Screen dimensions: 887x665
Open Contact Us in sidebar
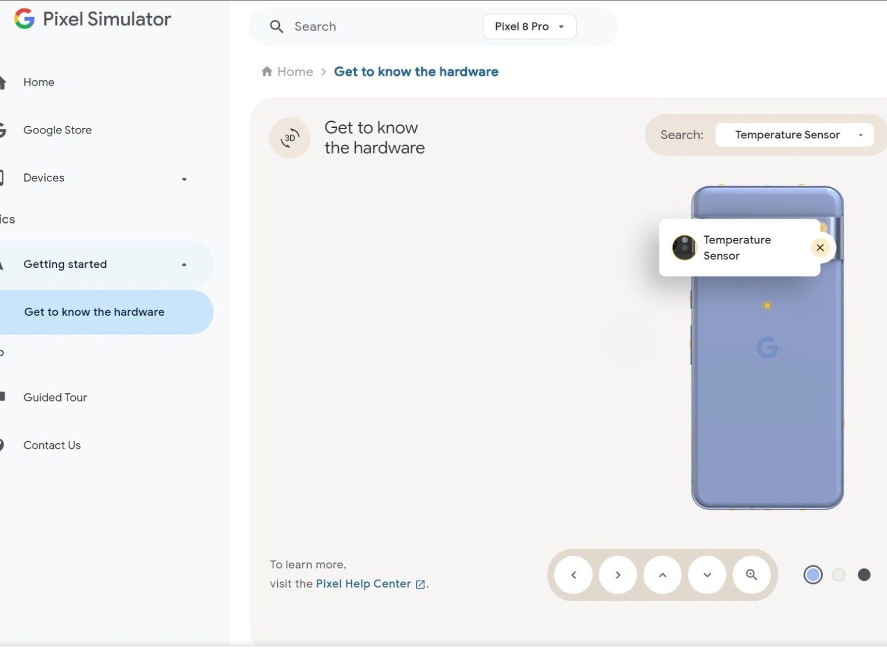point(52,445)
